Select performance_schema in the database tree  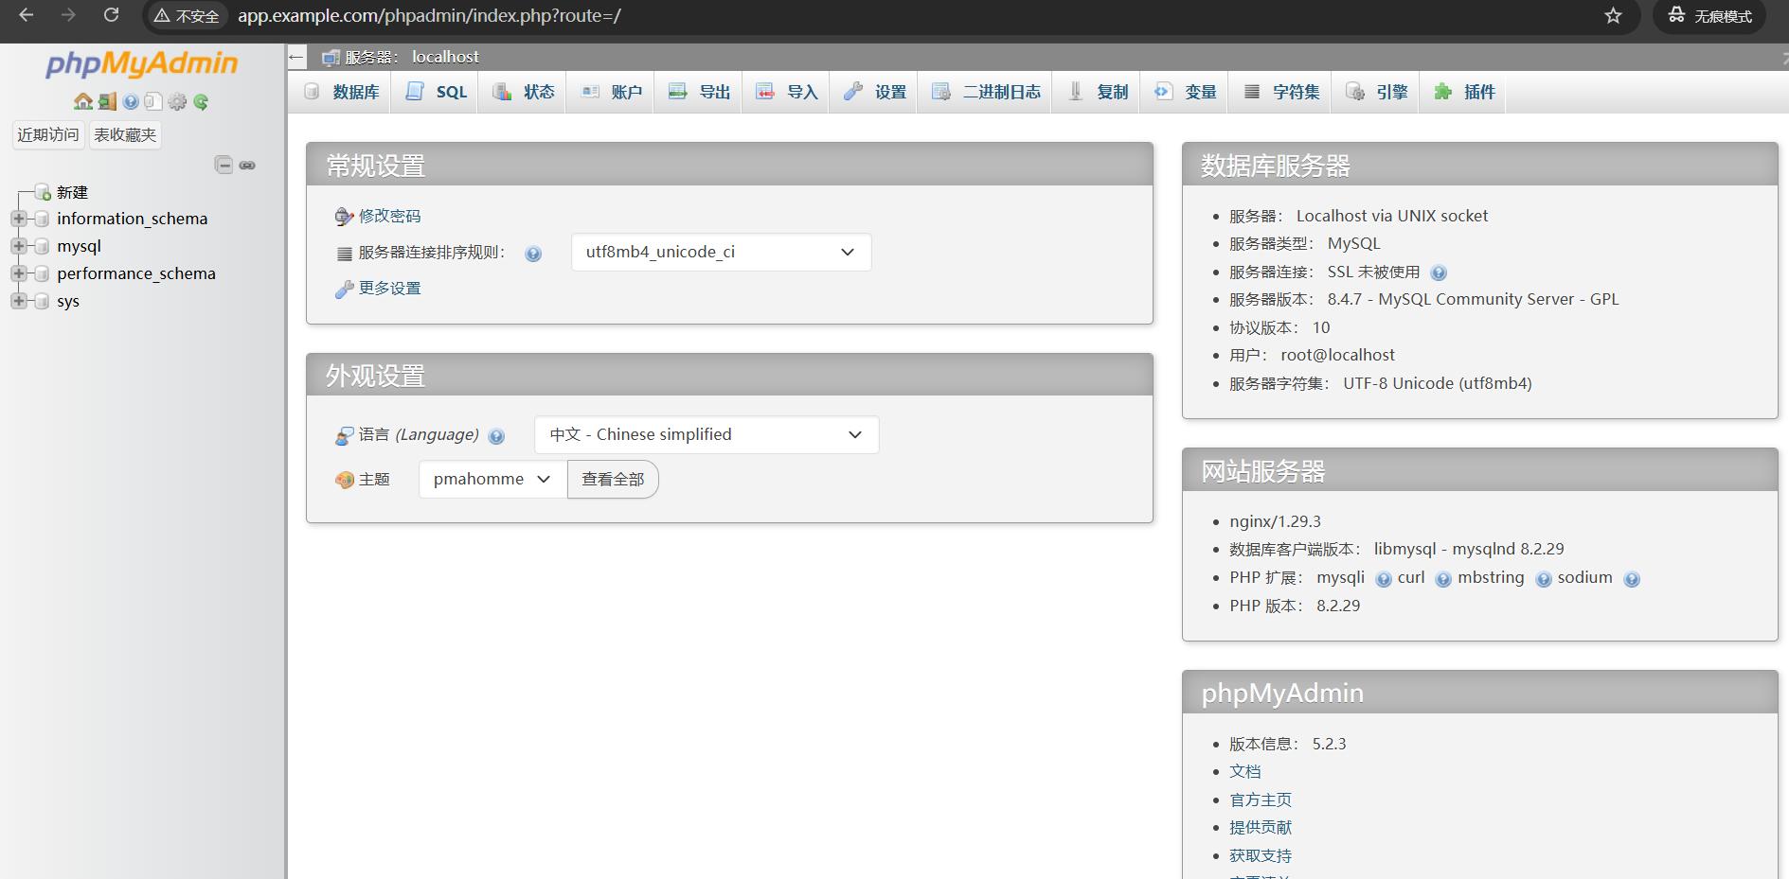135,273
